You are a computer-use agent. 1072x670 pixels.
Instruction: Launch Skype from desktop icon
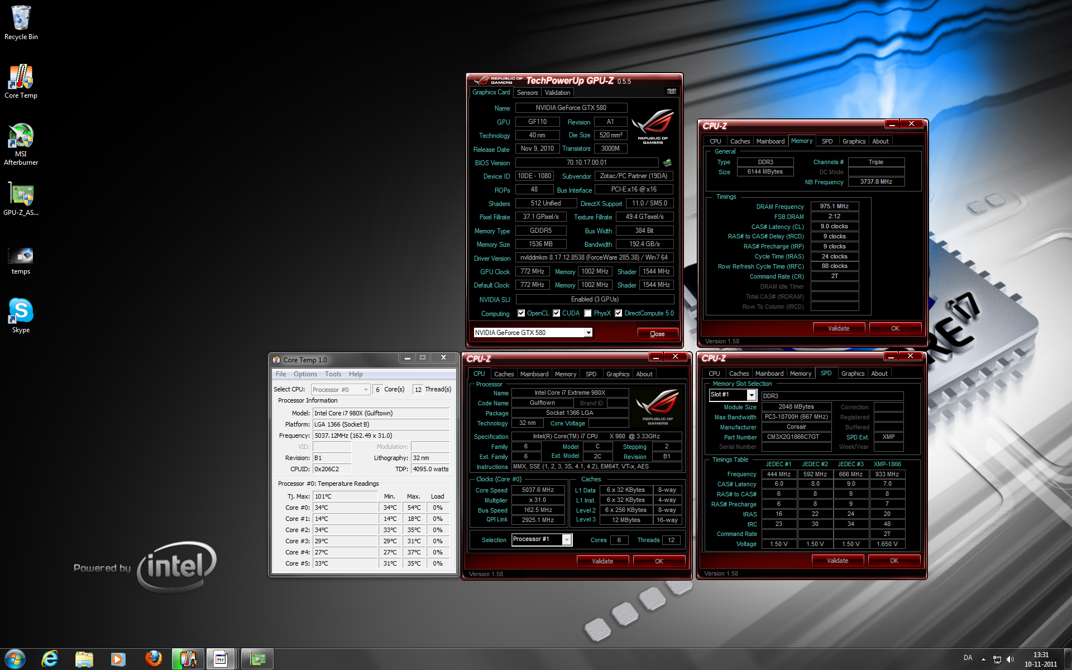[x=21, y=315]
